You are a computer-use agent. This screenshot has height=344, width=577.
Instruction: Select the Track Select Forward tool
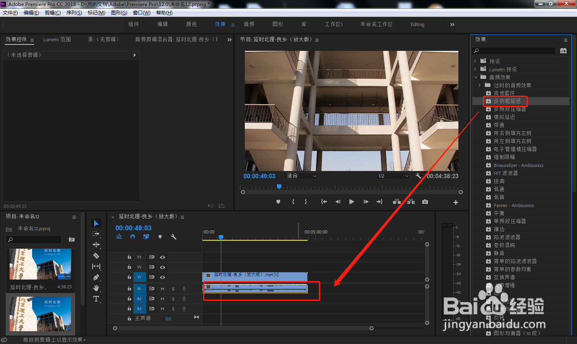pos(96,234)
